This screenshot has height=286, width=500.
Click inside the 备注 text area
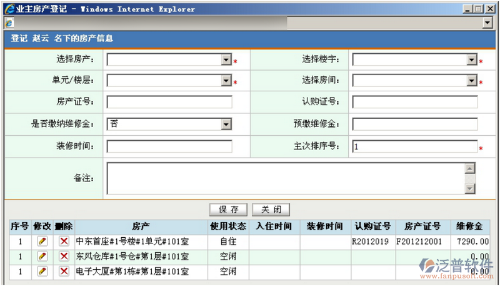tap(284, 178)
